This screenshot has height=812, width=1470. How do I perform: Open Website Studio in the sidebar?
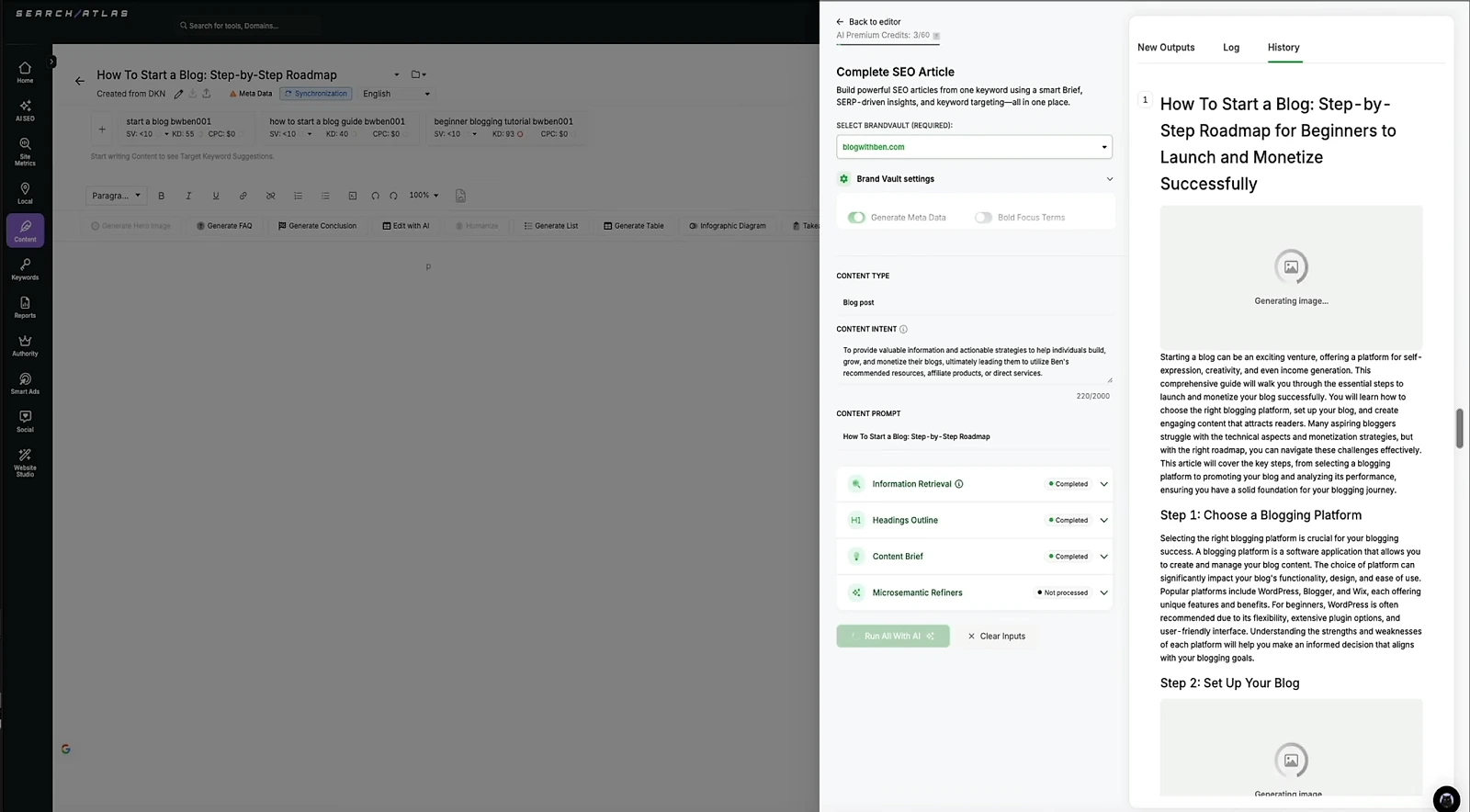pyautogui.click(x=25, y=462)
